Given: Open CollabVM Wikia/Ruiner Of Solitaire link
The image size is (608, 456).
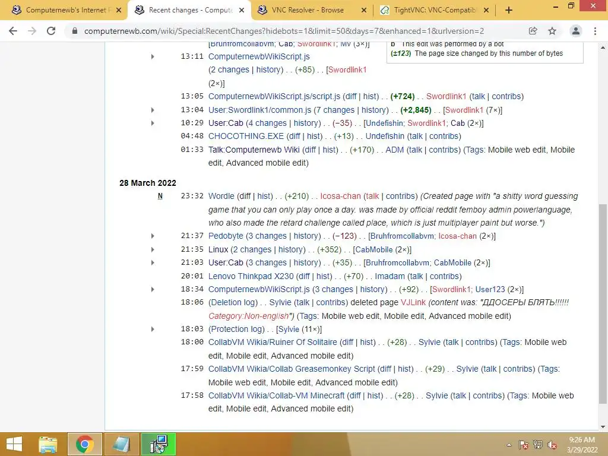Looking at the screenshot, I should (x=273, y=343).
